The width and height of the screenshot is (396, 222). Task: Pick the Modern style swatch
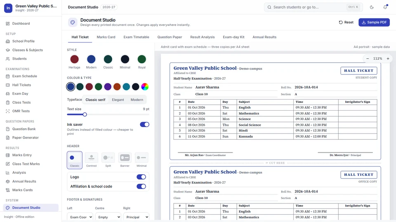tap(91, 59)
